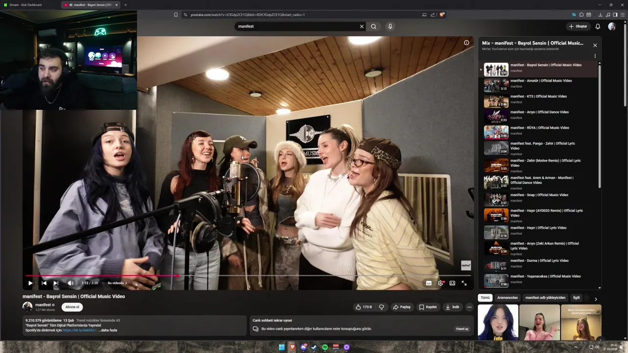Select the 'Aramanızdan' filter chip
The height and width of the screenshot is (353, 628).
pyautogui.click(x=507, y=298)
